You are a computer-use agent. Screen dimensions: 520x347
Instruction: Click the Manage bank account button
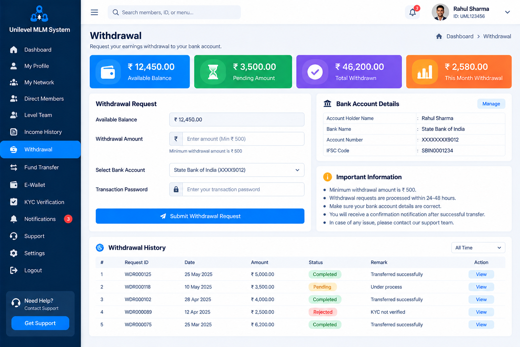[x=491, y=104]
